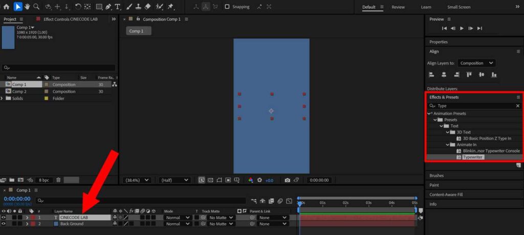The width and height of the screenshot is (524, 235).
Task: Select the Selection arrow tool
Action: pyautogui.click(x=18, y=6)
